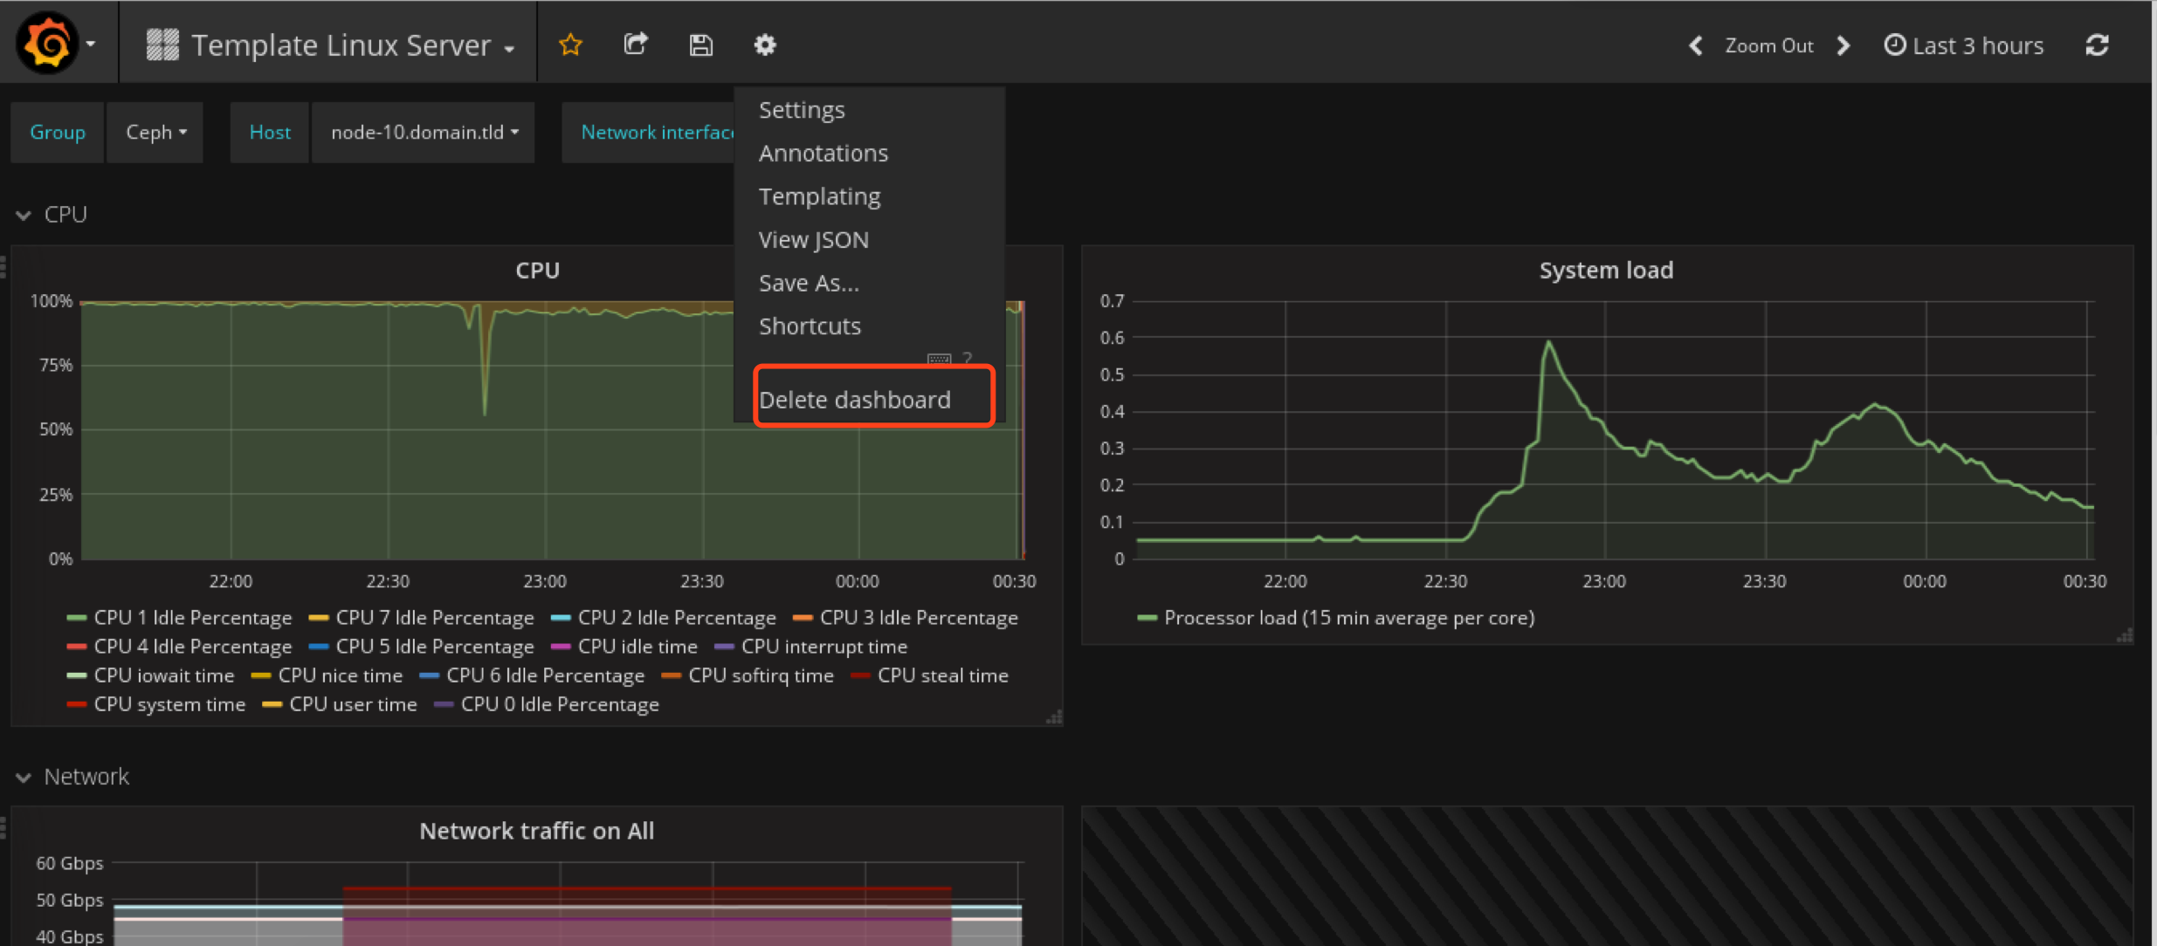Screen dimensions: 2157x946
Task: Toggle CPU iowait time legend series
Action: [x=163, y=675]
